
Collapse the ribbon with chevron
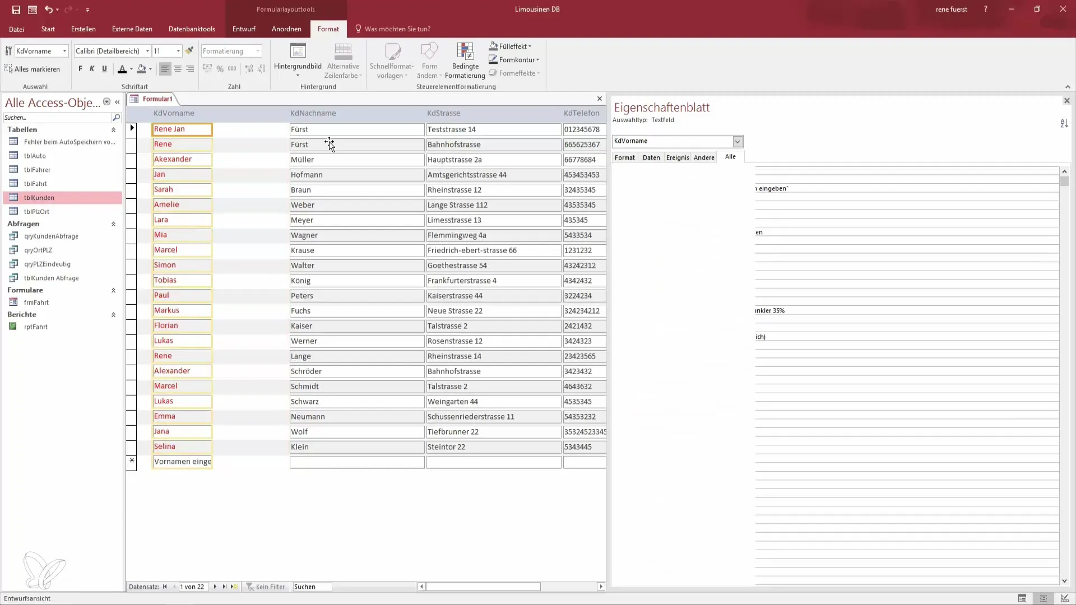[x=1068, y=87]
